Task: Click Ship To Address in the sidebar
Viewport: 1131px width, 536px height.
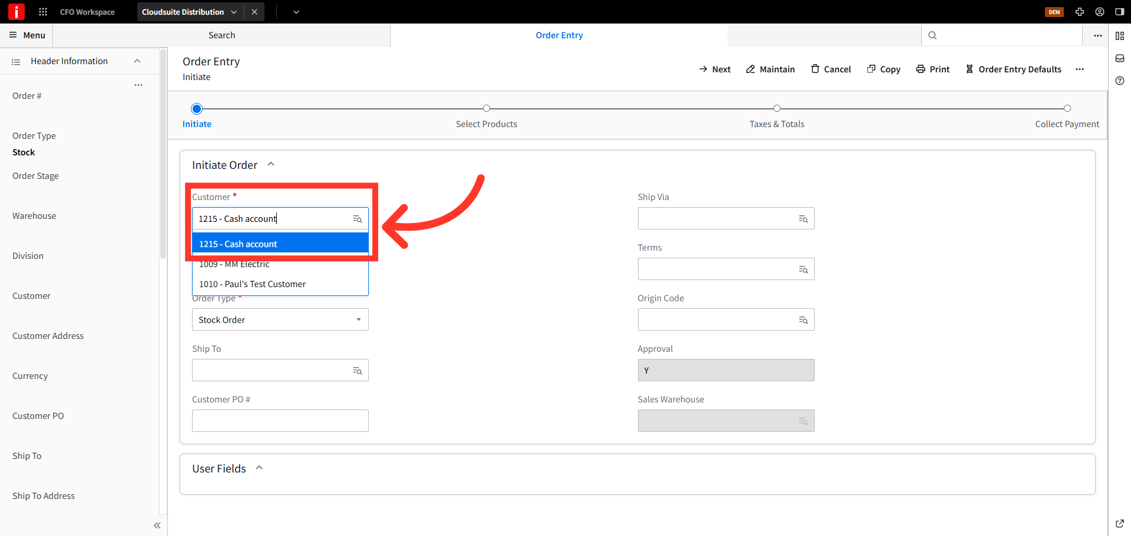Action: [44, 496]
